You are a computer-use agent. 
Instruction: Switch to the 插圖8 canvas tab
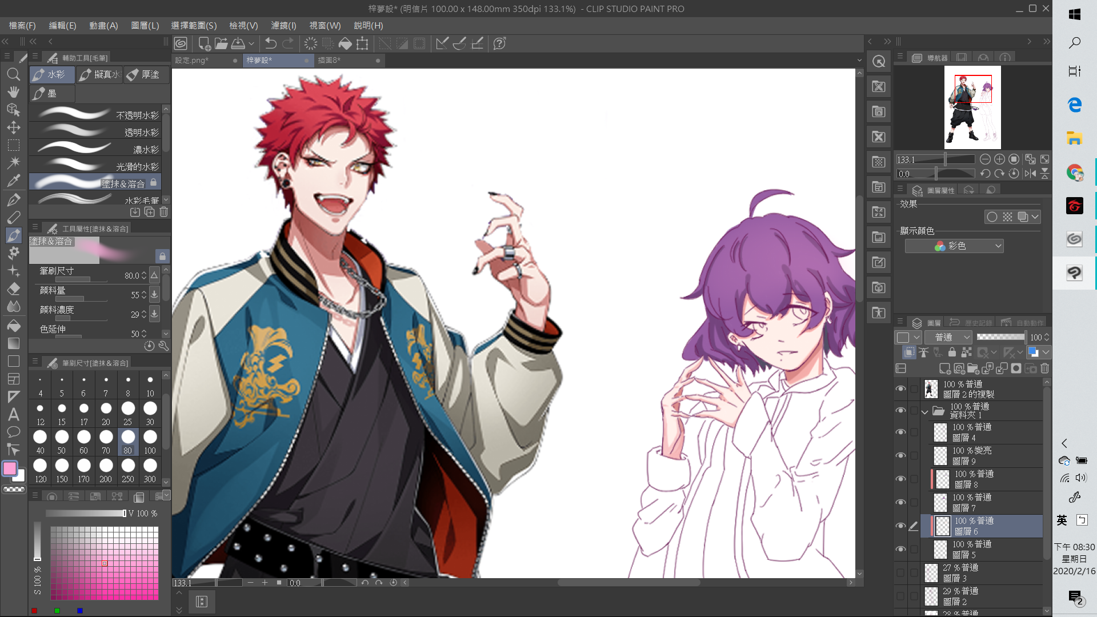(349, 61)
